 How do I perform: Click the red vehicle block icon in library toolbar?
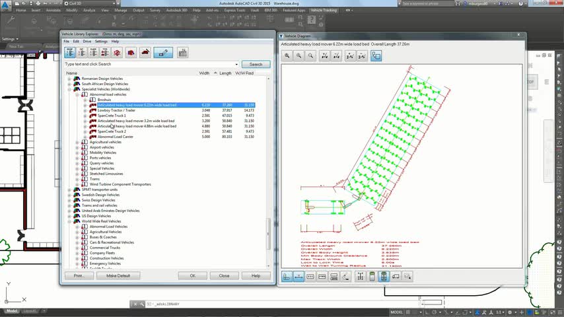(x=131, y=53)
